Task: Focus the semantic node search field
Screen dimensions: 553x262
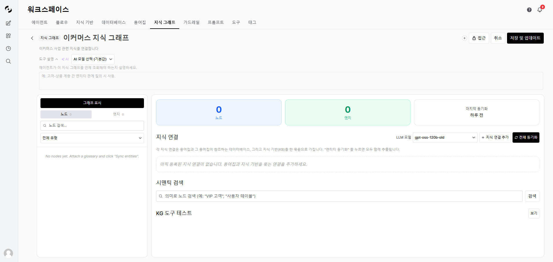Action: click(339, 196)
